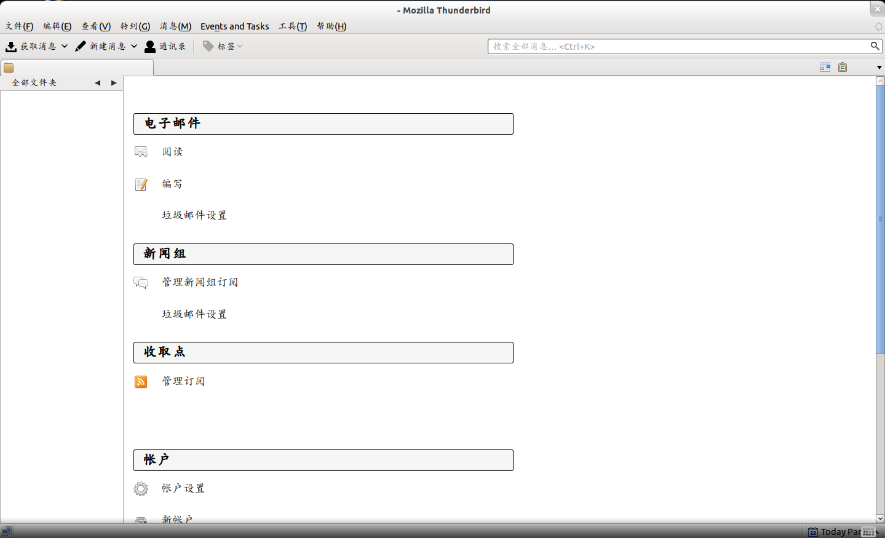Click the online status icon in status bar
The height and width of the screenshot is (538, 885).
coord(7,531)
